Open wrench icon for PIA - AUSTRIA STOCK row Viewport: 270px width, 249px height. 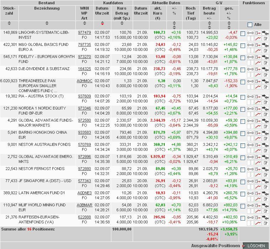tap(250, 97)
